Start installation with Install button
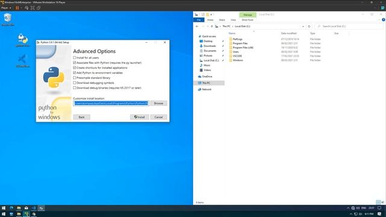Viewport: 386px width, 217px height. pyautogui.click(x=139, y=117)
